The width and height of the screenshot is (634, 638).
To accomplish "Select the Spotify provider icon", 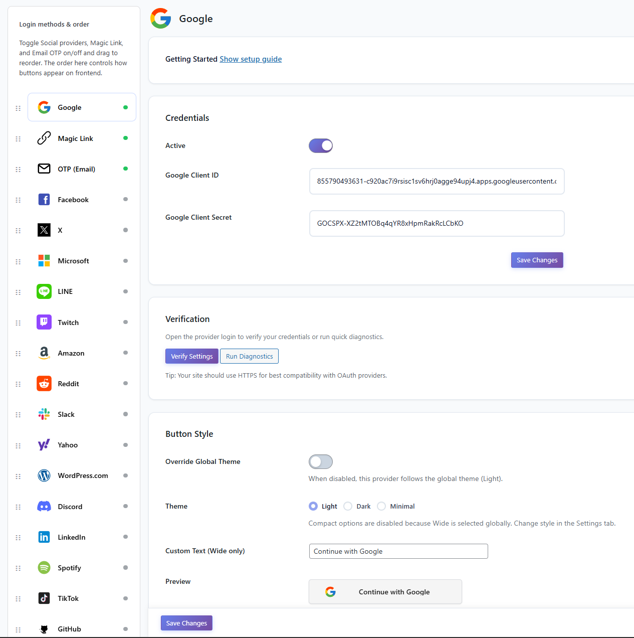I will coord(44,568).
